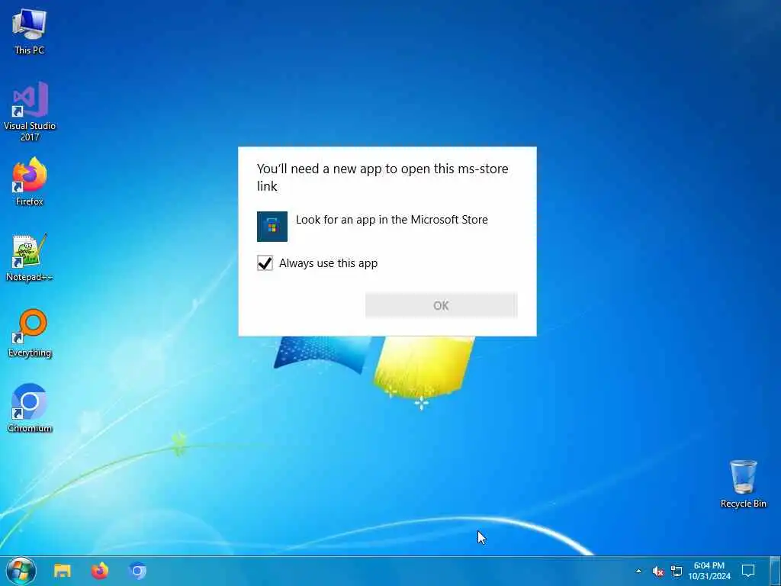
Task: Uncheck Always use this app
Action: pyautogui.click(x=265, y=263)
